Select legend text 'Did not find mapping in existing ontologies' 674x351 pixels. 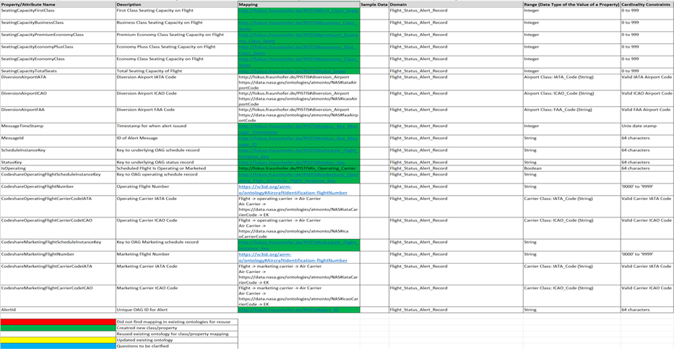point(177,322)
